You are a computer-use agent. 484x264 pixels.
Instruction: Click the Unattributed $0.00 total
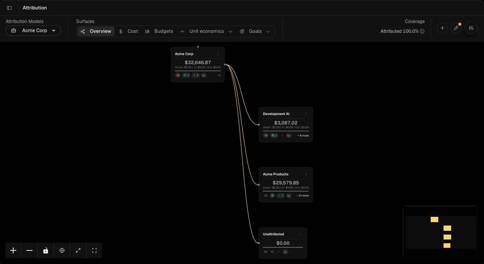pyautogui.click(x=283, y=243)
